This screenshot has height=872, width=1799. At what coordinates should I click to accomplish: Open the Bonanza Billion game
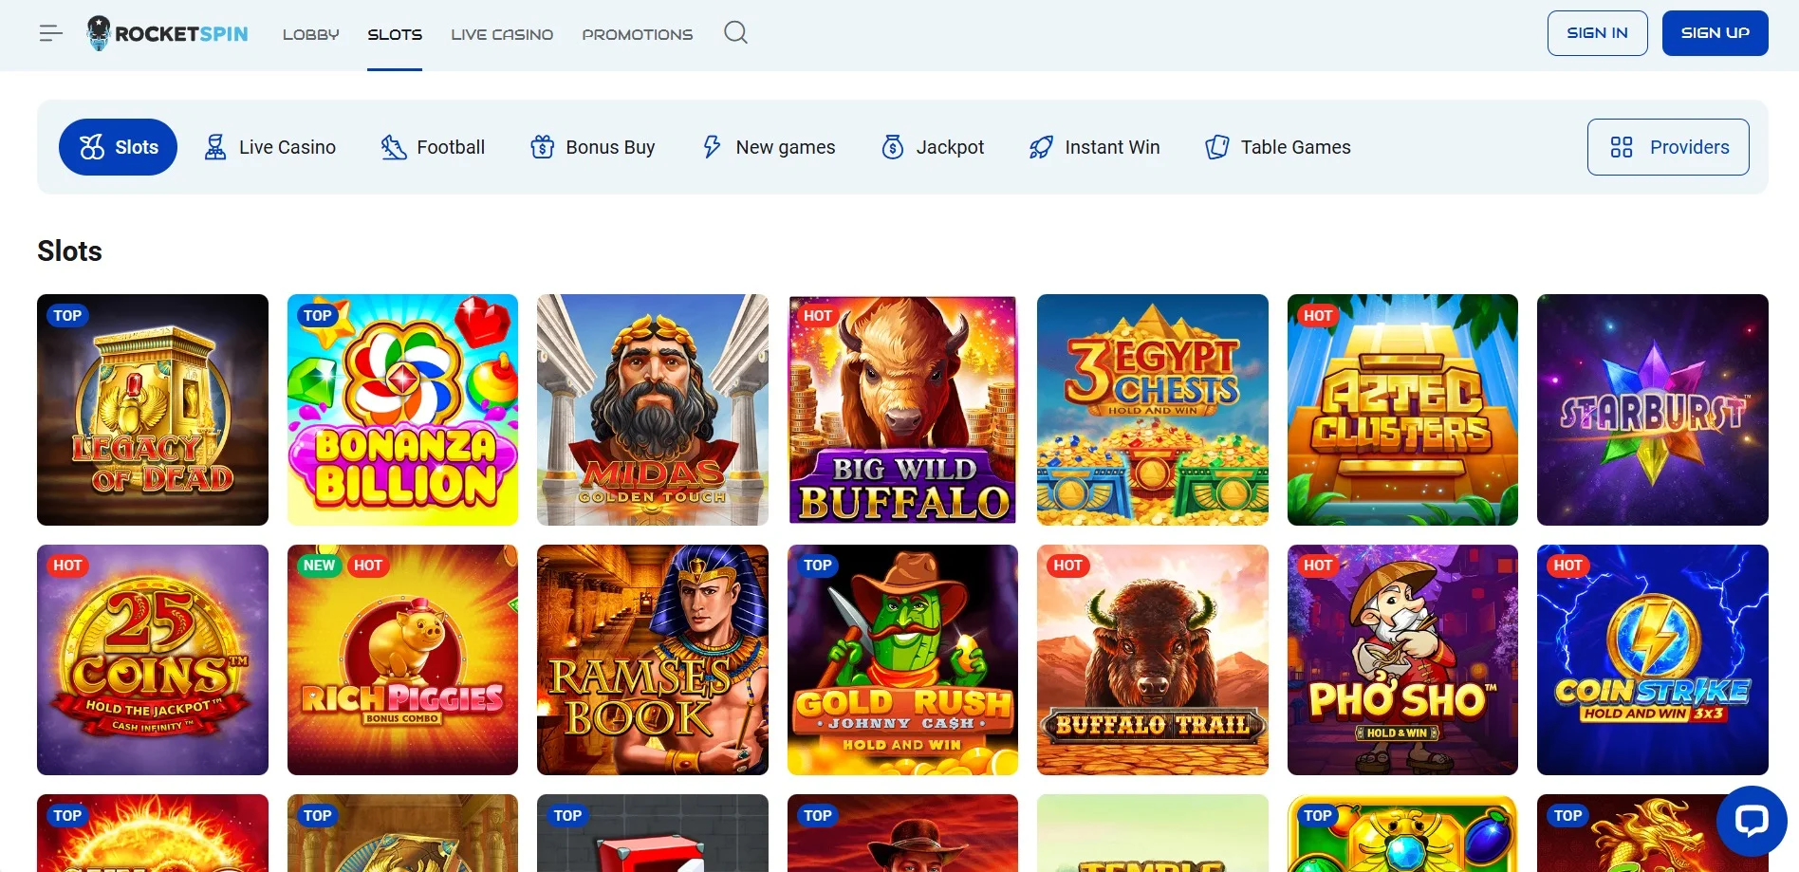(403, 410)
